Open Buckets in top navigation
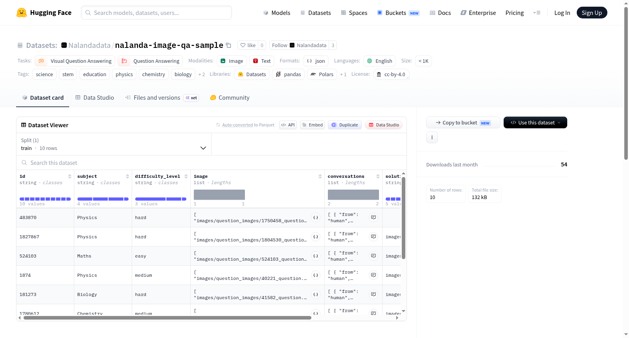The height and width of the screenshot is (338, 629). pos(398,13)
